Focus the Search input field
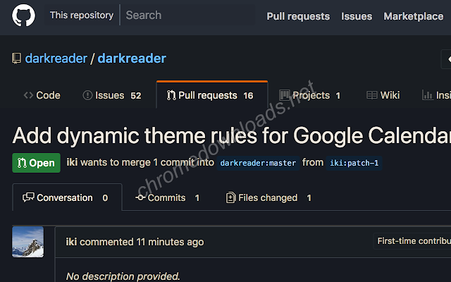The width and height of the screenshot is (451, 282). 190,16
